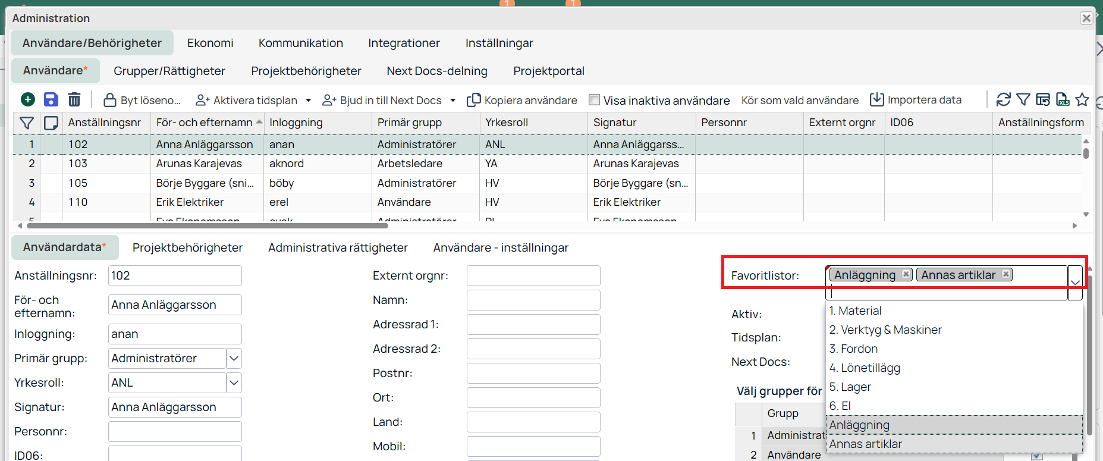This screenshot has width=1103, height=461.
Task: Enable the Visa inaktiva användare checkbox
Action: 594,100
